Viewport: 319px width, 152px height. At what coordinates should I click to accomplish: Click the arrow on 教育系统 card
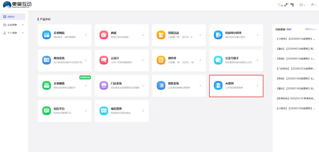coord(86,60)
